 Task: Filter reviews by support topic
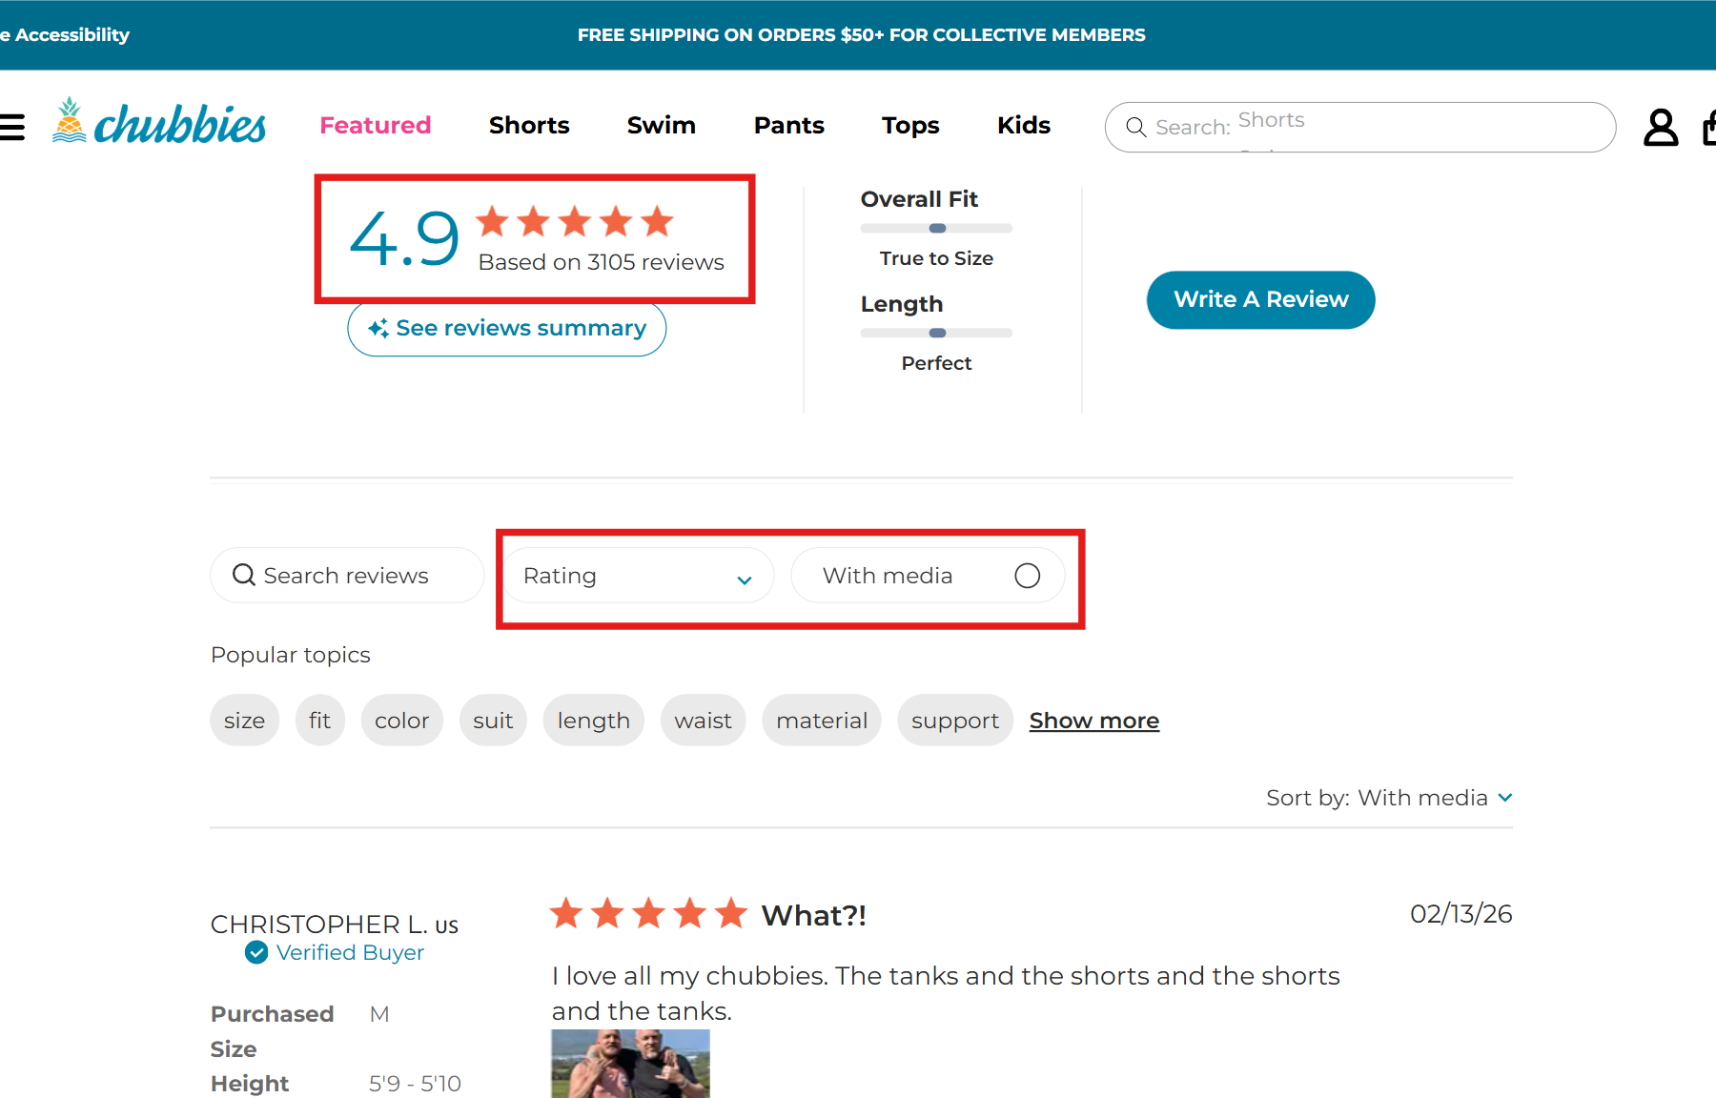coord(954,721)
